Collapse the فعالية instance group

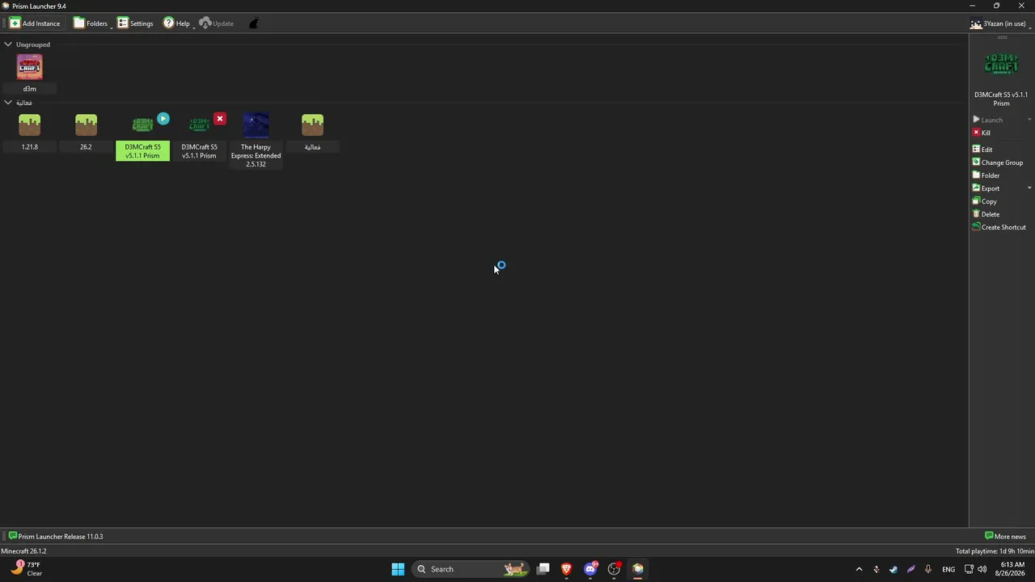pyautogui.click(x=8, y=103)
